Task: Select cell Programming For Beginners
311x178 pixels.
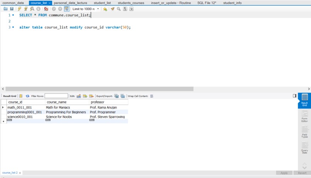Action: coord(67,112)
